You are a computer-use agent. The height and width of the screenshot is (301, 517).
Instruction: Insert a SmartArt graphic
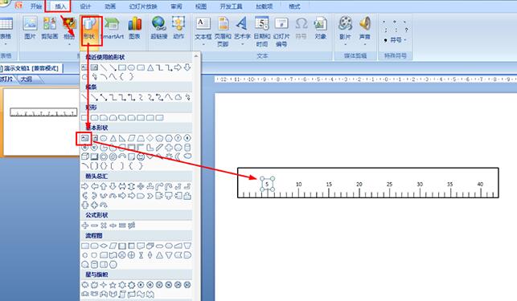click(112, 29)
